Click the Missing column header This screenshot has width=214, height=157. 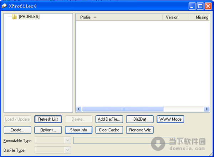click(x=202, y=17)
